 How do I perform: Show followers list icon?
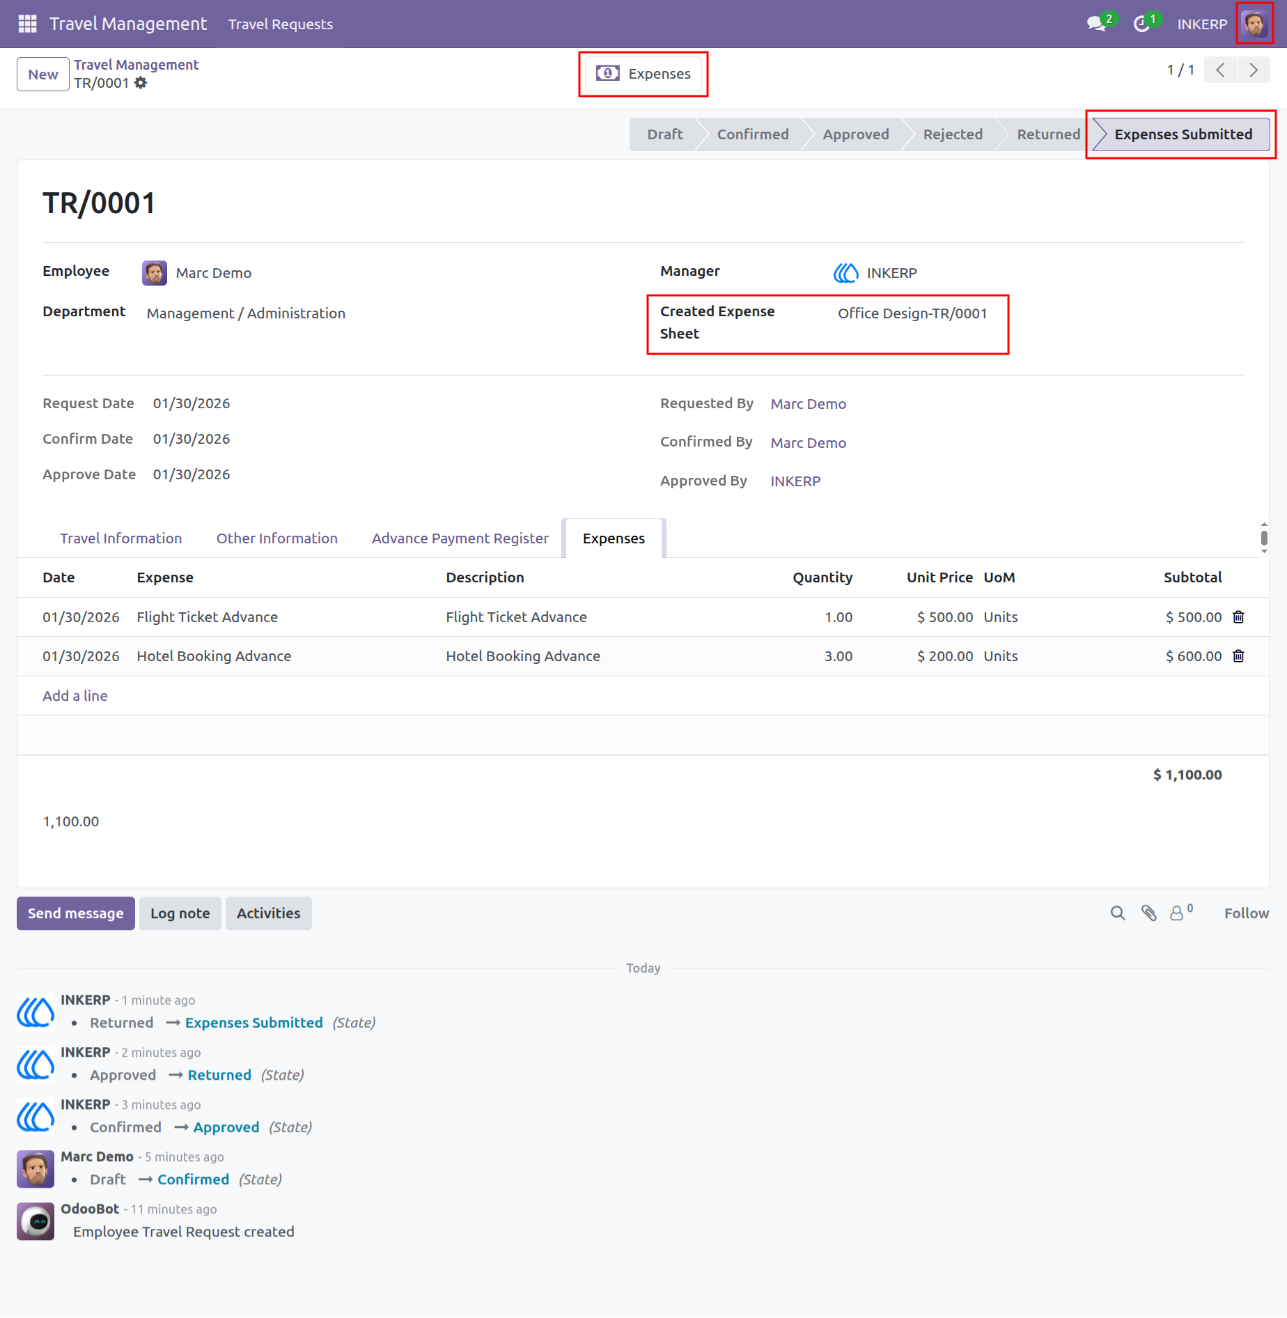point(1180,912)
